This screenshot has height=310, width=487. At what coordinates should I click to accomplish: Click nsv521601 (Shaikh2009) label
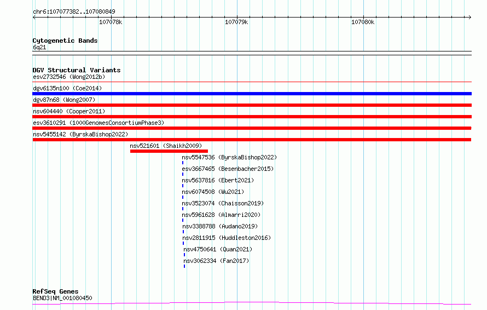click(x=166, y=146)
